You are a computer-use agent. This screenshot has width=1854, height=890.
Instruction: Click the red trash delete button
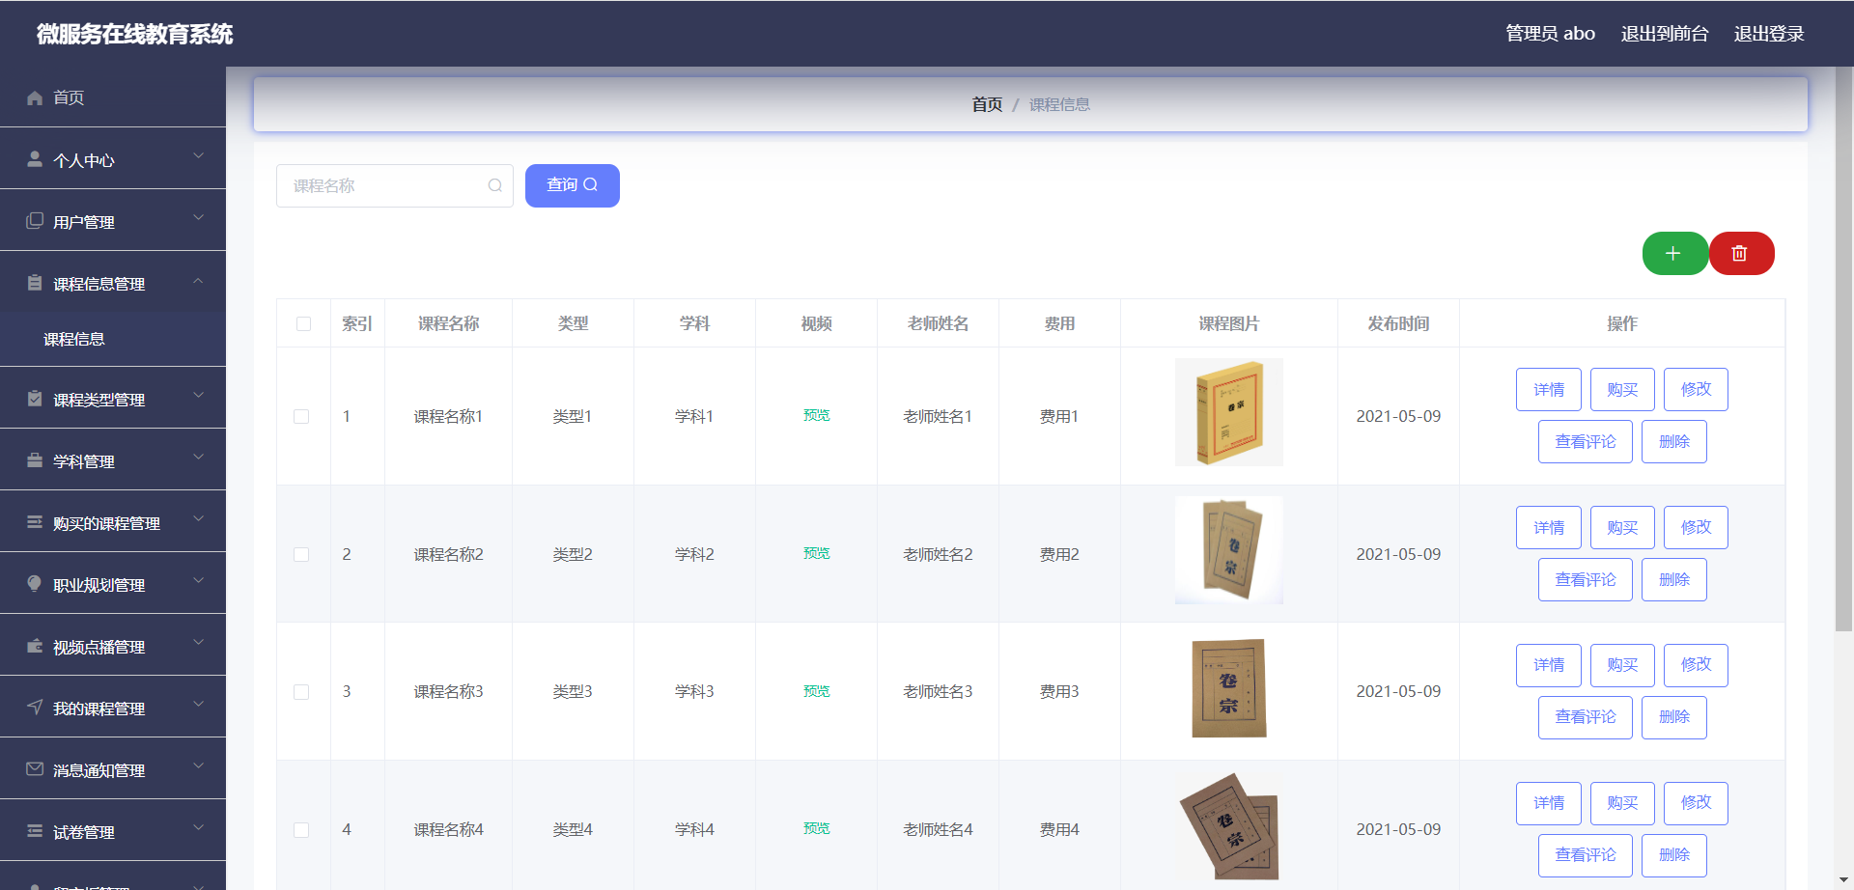tap(1741, 253)
